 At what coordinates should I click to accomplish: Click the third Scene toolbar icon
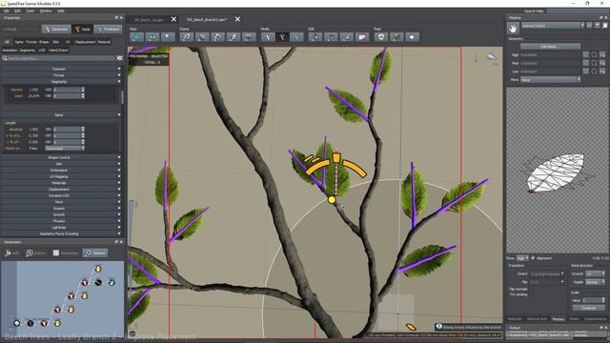(x=217, y=37)
